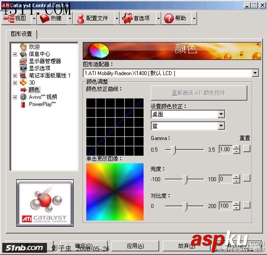267x255 pixels.
Task: Click the 对比度 value field showing 100
Action: 226,206
